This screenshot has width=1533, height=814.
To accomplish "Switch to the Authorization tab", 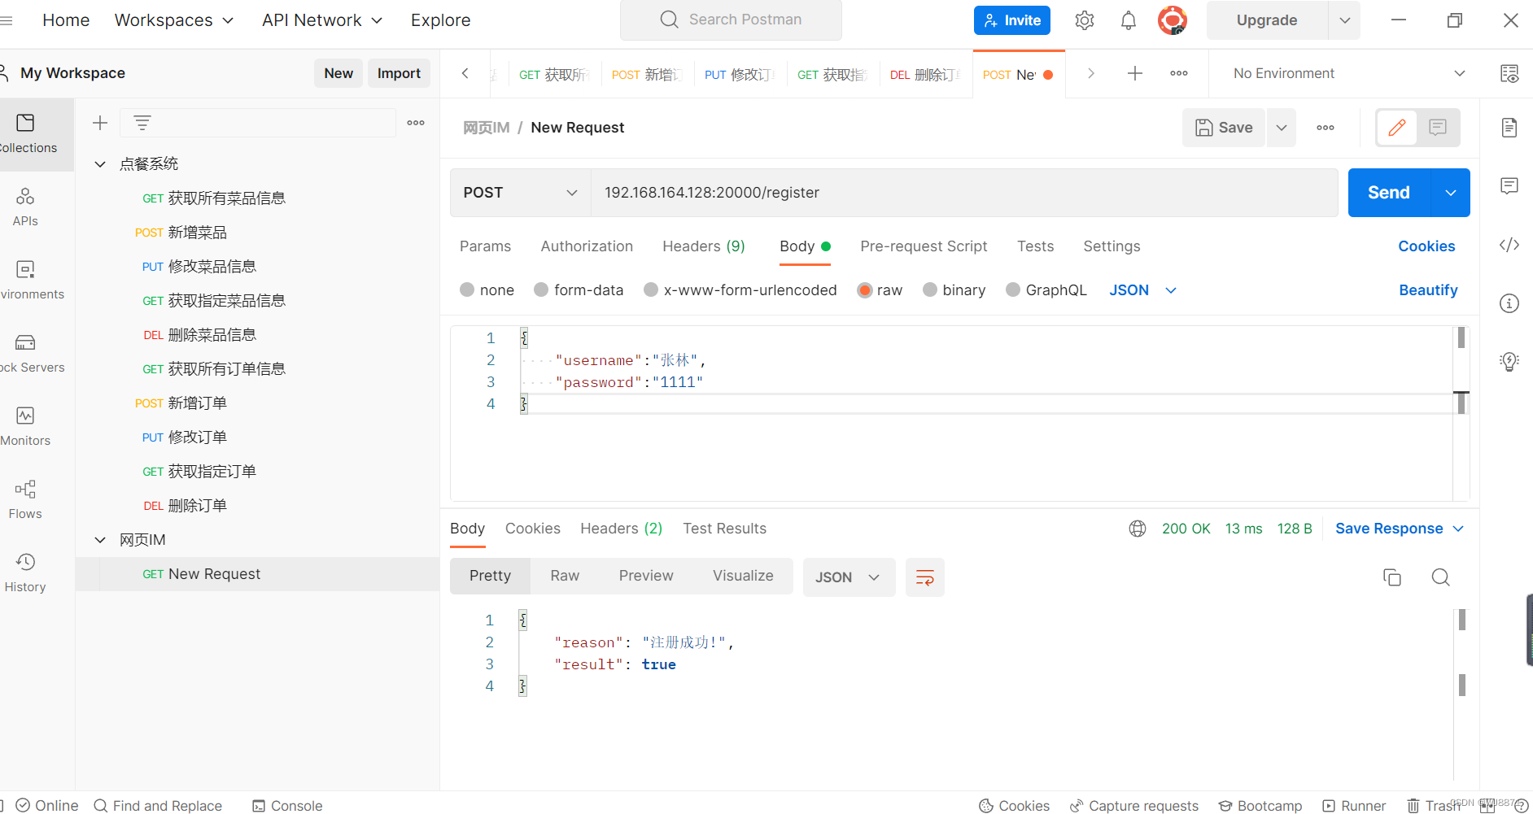I will pos(587,246).
